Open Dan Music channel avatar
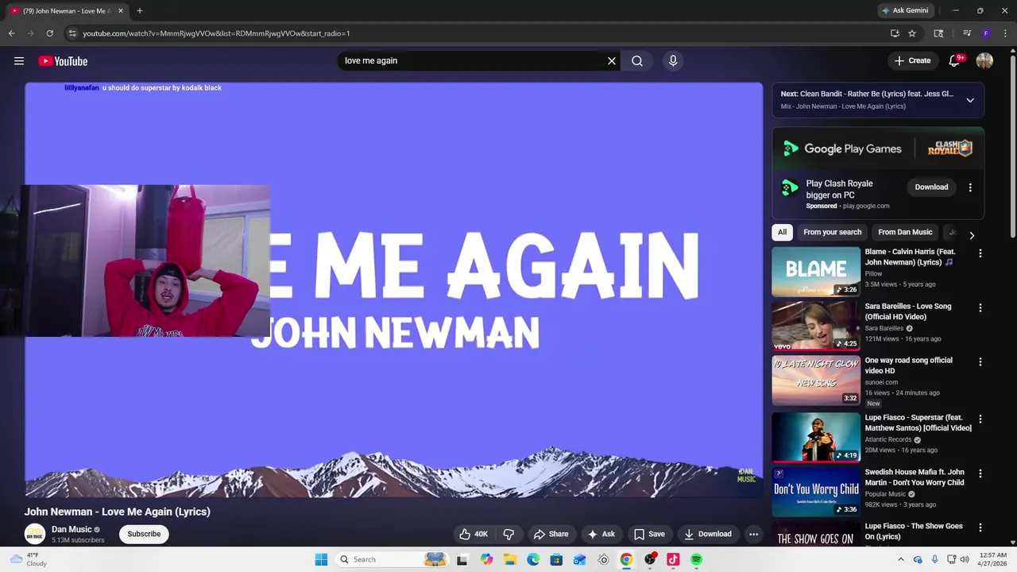Viewport: 1017px width, 572px height. 34,534
